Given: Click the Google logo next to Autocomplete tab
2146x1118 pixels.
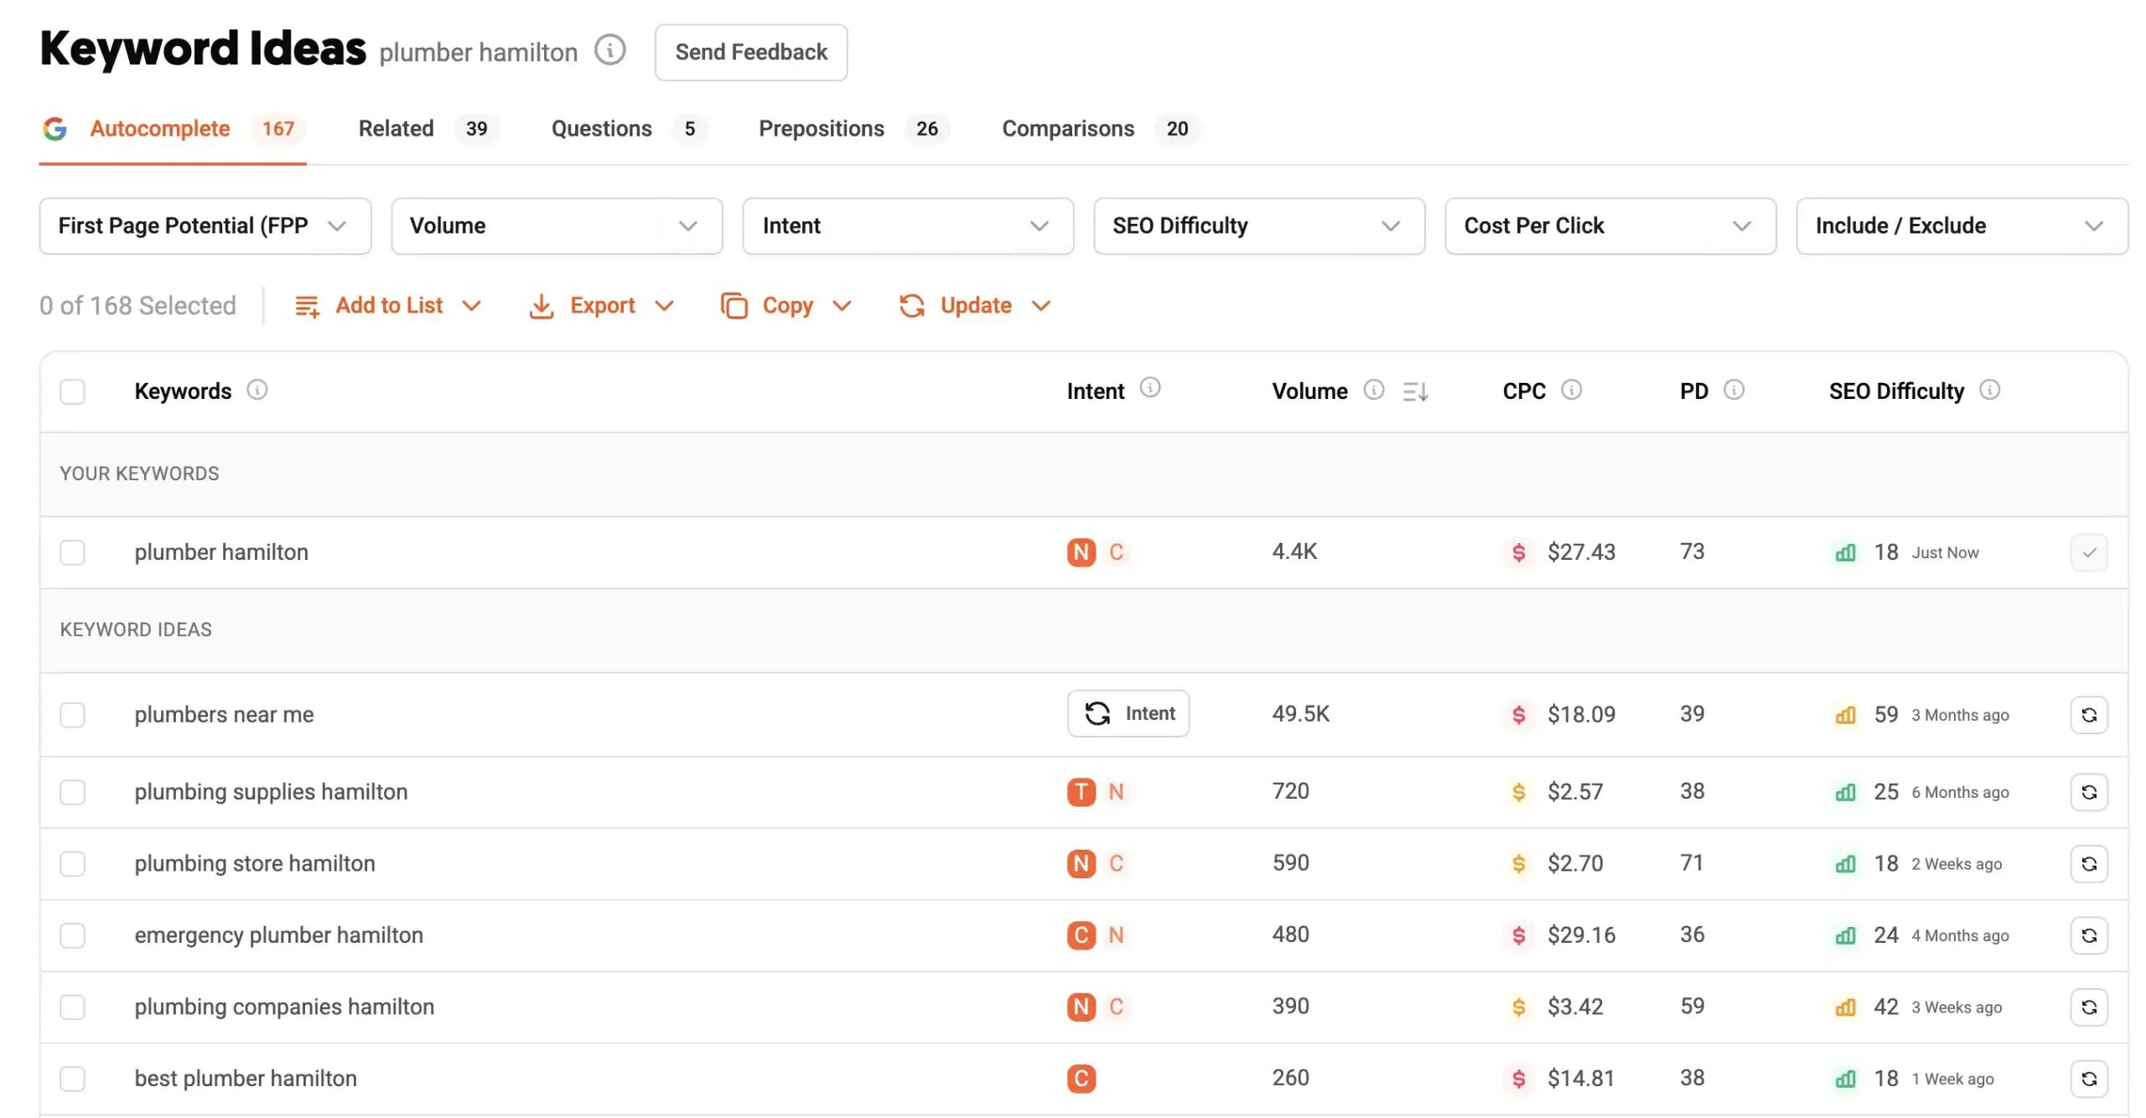Looking at the screenshot, I should click(x=55, y=128).
